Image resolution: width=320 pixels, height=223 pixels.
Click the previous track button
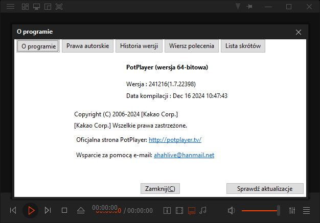pyautogui.click(x=13, y=210)
